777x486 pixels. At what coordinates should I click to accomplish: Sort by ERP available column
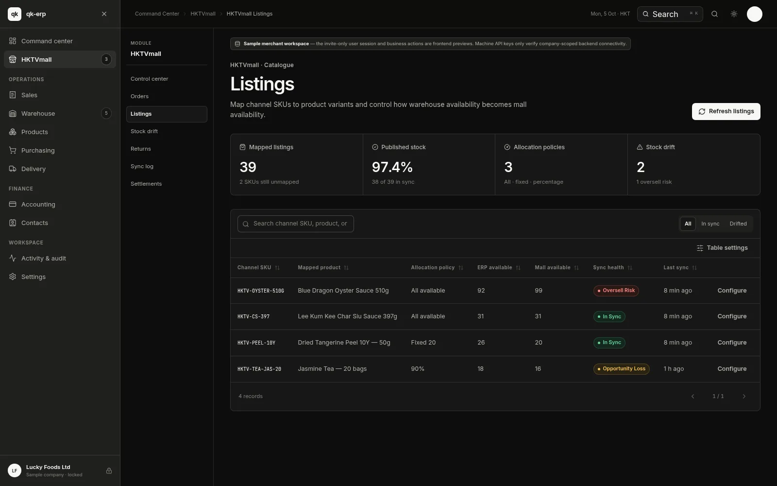click(x=499, y=268)
